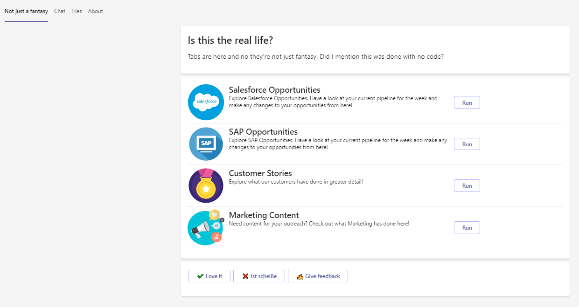The image size is (579, 307).
Task: Click the Salesforce Opportunities title
Action: pos(274,90)
